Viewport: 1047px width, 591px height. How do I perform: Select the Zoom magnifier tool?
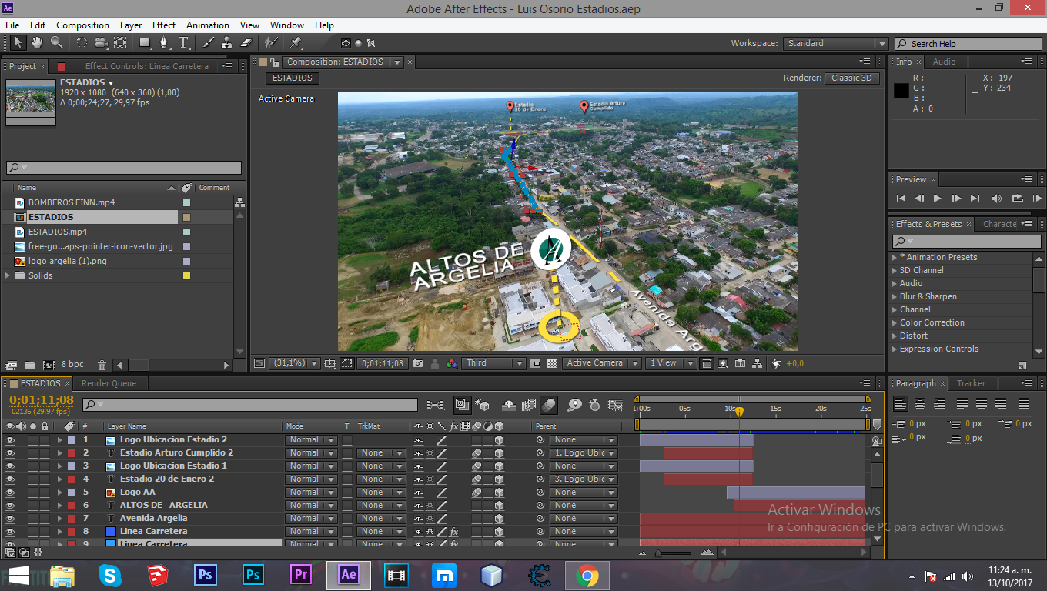pyautogui.click(x=56, y=43)
